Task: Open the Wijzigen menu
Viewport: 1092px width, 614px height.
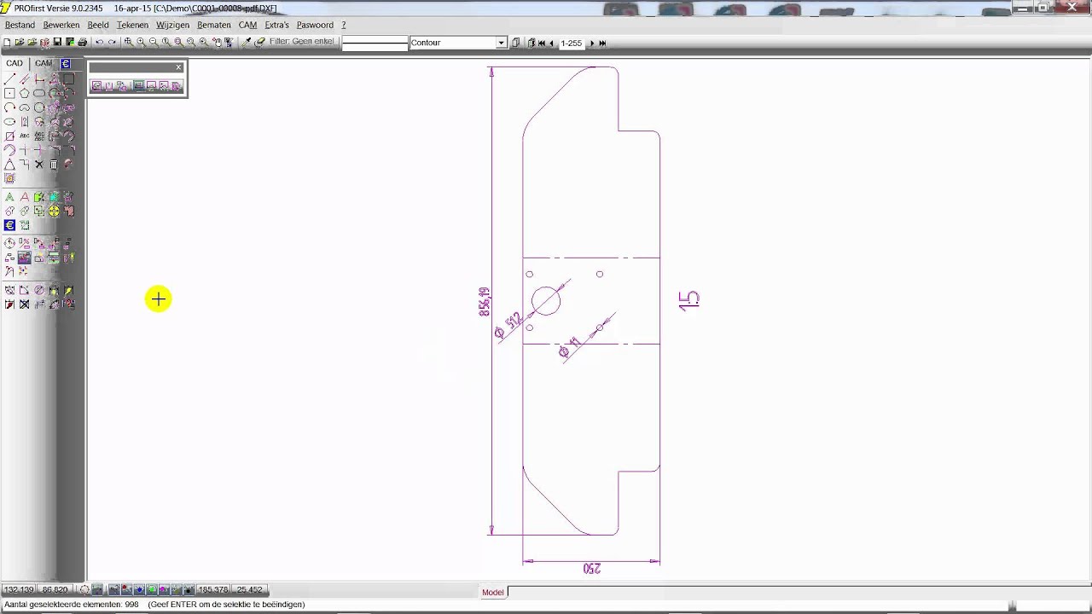Action: coord(172,25)
